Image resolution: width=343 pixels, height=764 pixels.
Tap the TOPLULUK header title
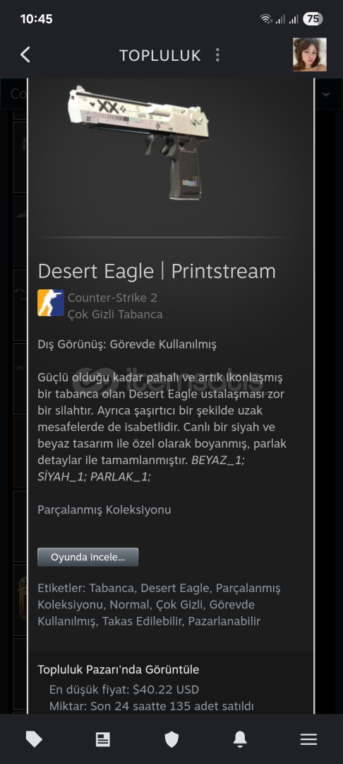click(160, 56)
